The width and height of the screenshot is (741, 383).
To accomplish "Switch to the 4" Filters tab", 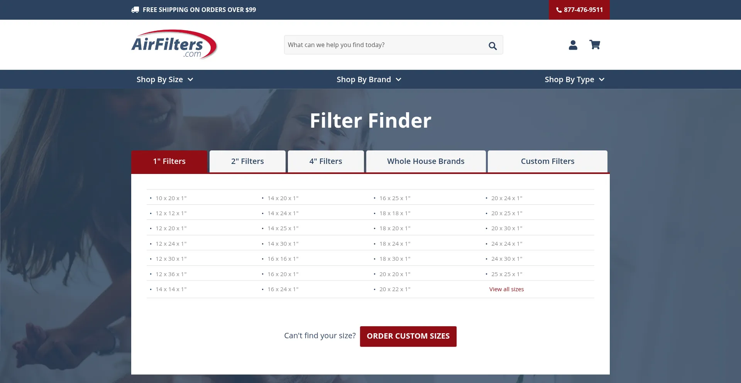I will tap(326, 161).
